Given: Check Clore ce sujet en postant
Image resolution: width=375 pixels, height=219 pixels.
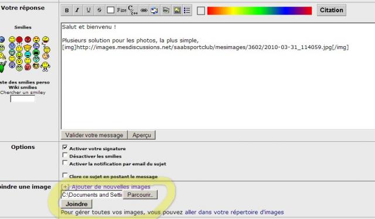Looking at the screenshot, I should (65, 175).
